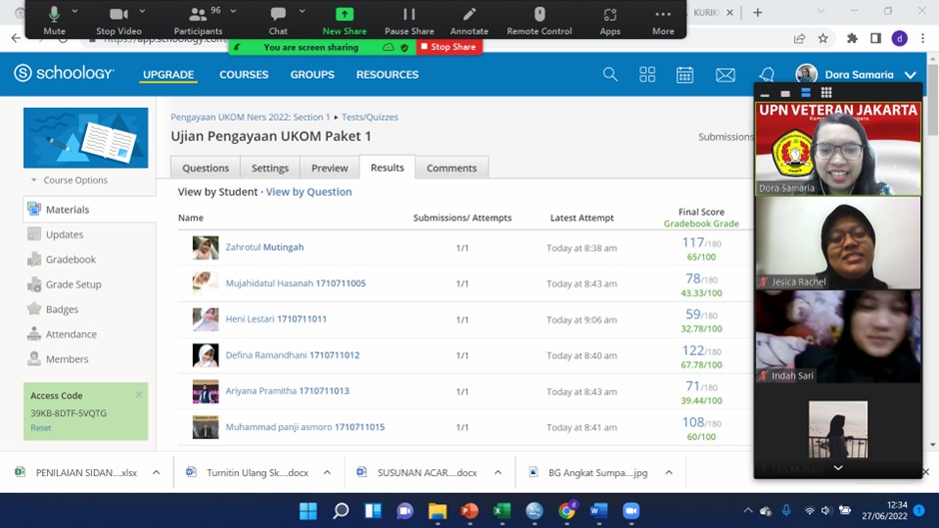Open the Schoology calendar icon
939x528 pixels.
pos(685,75)
